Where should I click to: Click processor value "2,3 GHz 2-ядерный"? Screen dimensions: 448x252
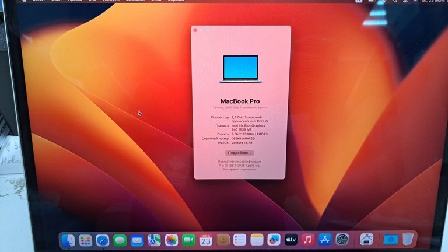click(247, 117)
